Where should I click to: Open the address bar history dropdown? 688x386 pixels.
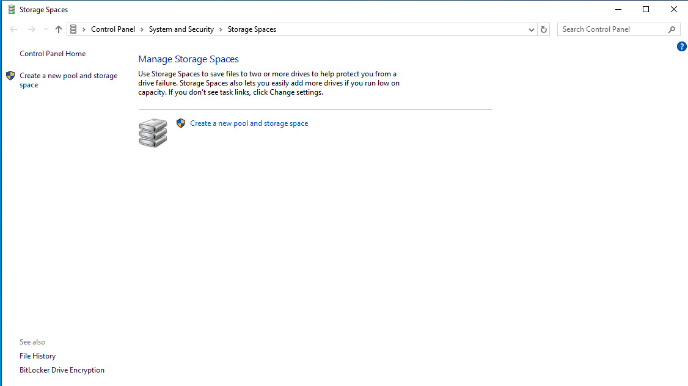pos(531,29)
